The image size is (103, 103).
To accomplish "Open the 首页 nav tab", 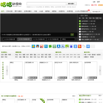I will [3, 11].
